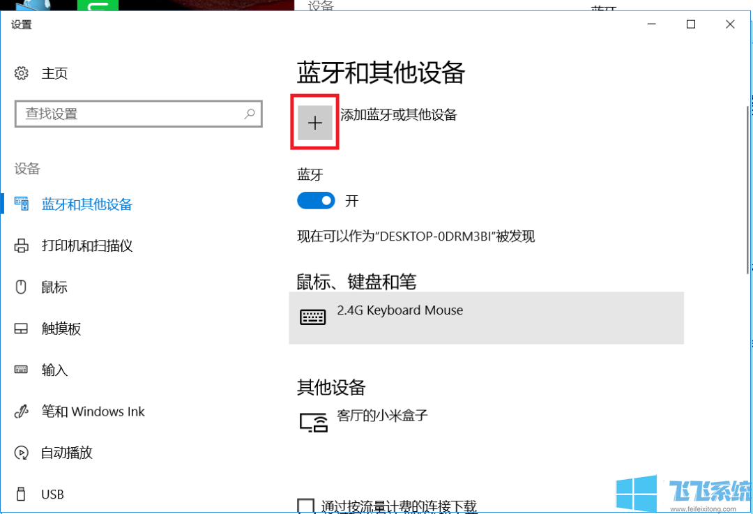Image resolution: width=753 pixels, height=514 pixels.
Task: Click the 查找设置 search field
Action: [138, 114]
